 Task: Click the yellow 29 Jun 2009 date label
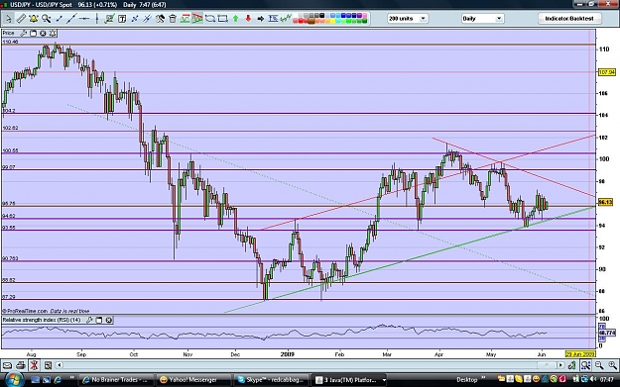pyautogui.click(x=579, y=354)
